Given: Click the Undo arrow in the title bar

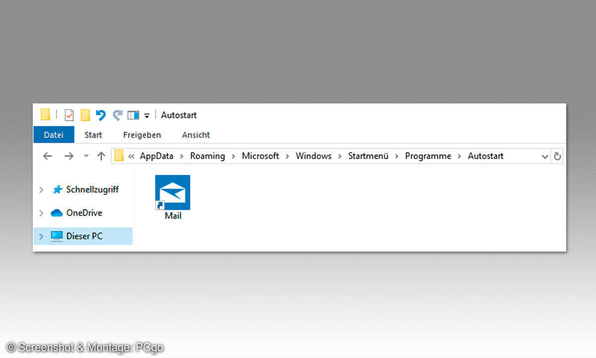Looking at the screenshot, I should pyautogui.click(x=101, y=115).
